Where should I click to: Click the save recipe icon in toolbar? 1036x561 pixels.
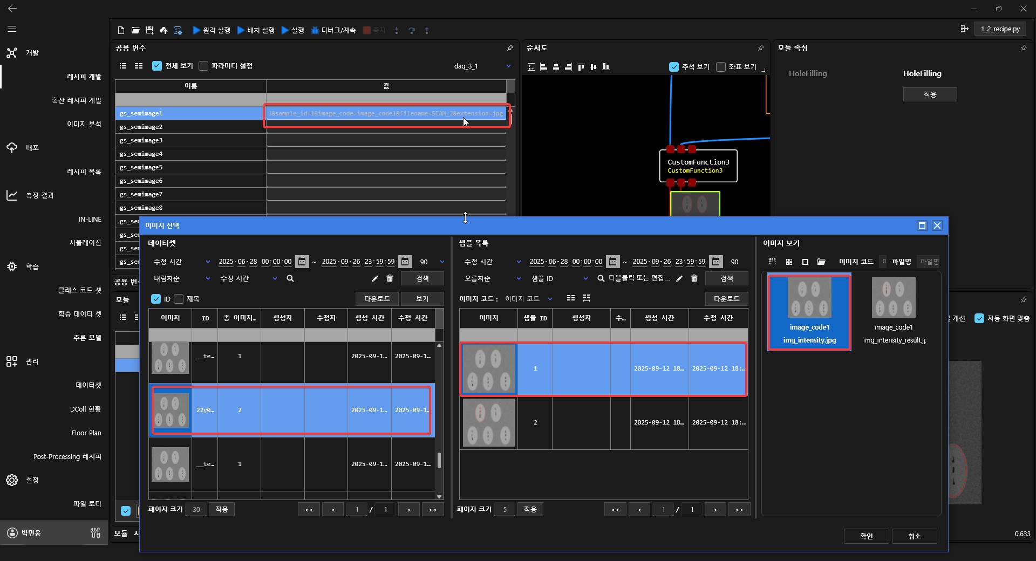coord(149,30)
